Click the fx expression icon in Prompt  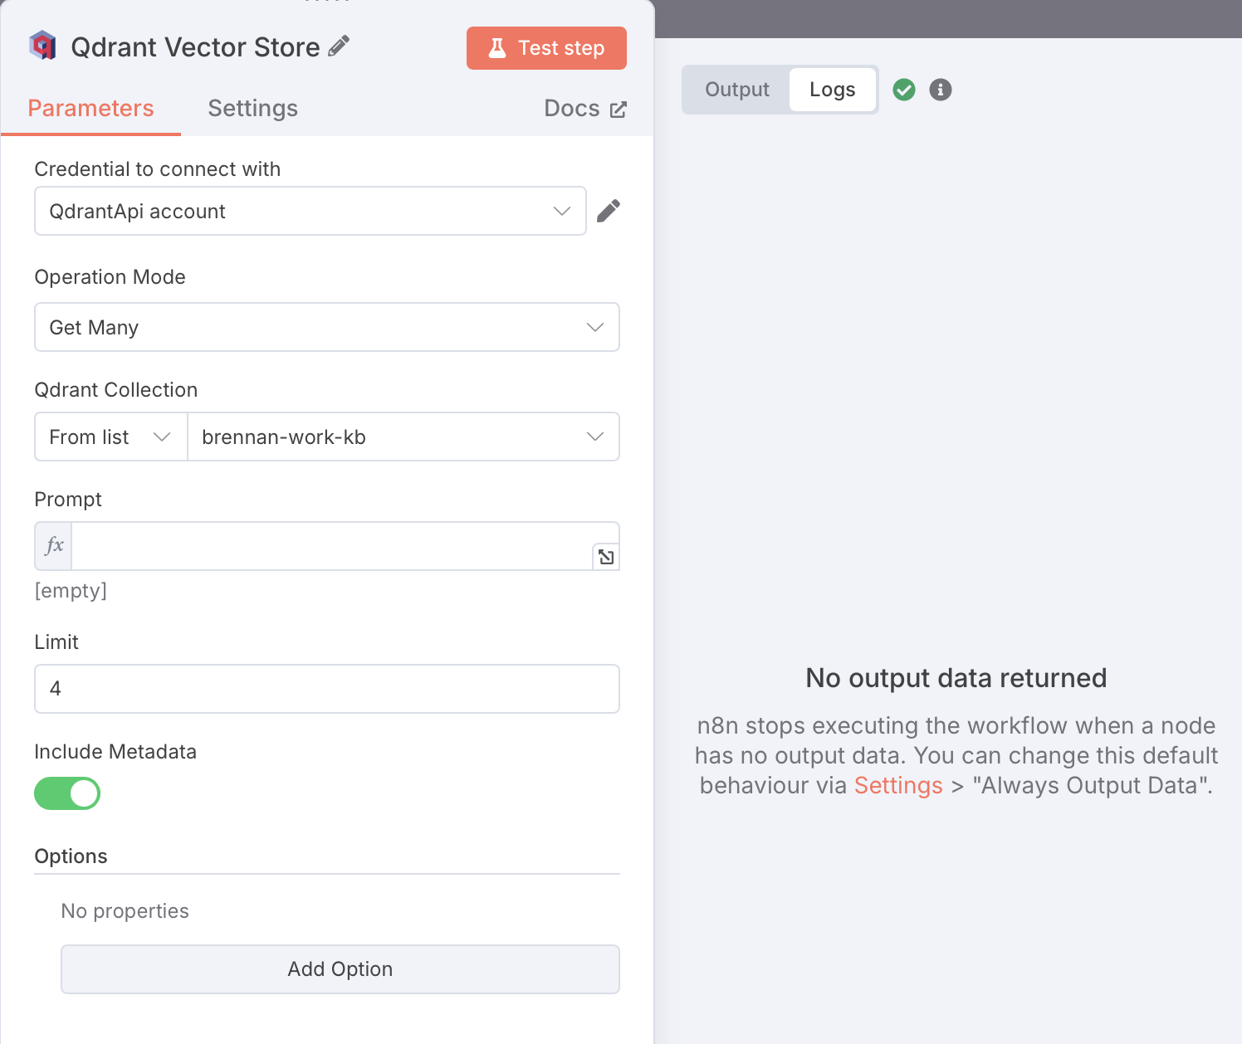coord(54,545)
